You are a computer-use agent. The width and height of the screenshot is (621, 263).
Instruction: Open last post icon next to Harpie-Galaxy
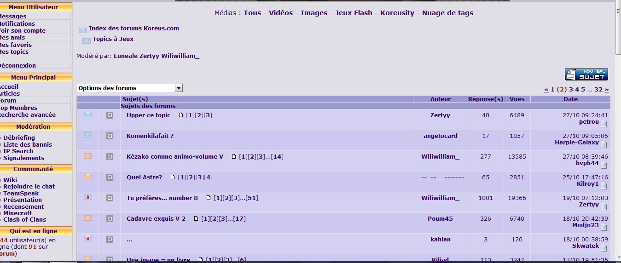[604, 144]
